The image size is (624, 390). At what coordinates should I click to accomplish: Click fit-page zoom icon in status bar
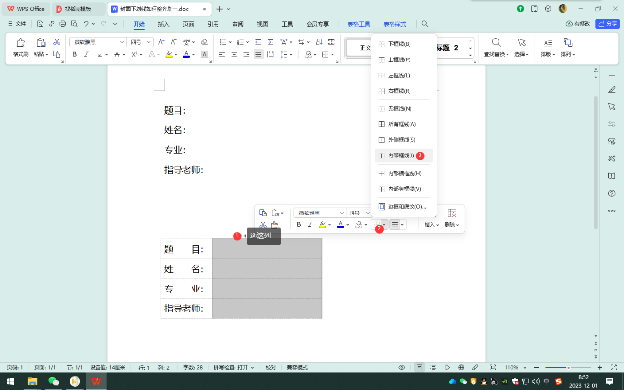coord(493,367)
